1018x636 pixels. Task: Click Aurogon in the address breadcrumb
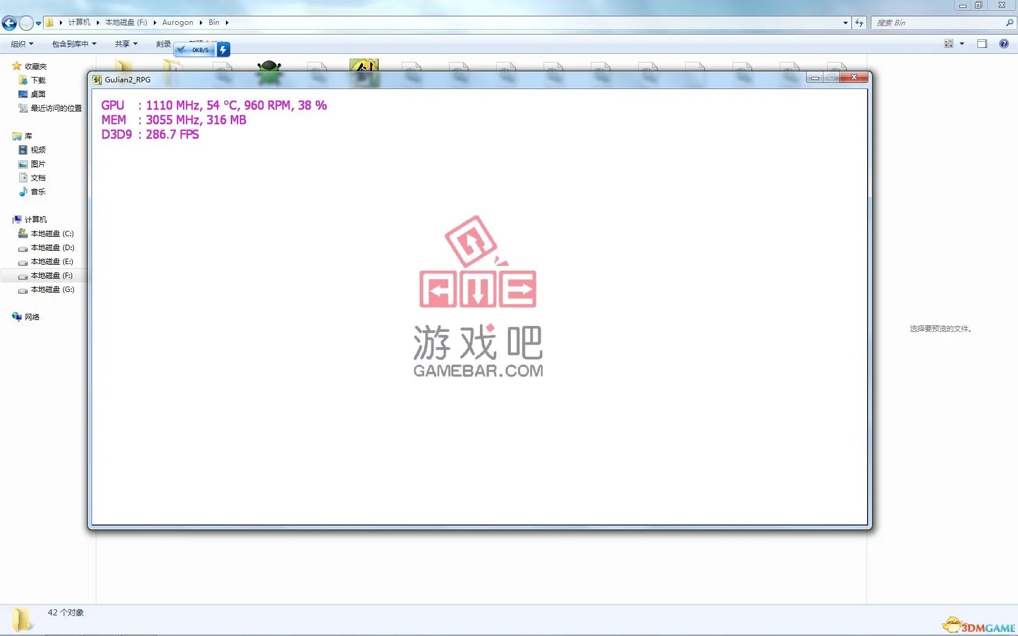tap(178, 22)
